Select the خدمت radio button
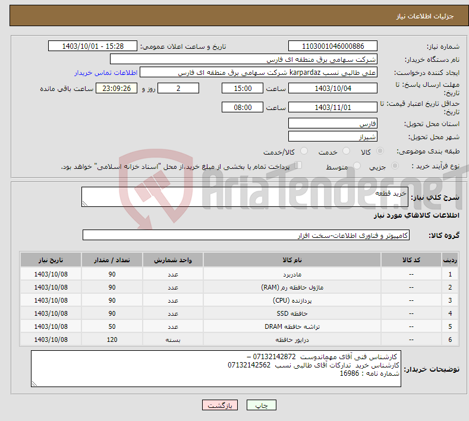 click(x=346, y=151)
